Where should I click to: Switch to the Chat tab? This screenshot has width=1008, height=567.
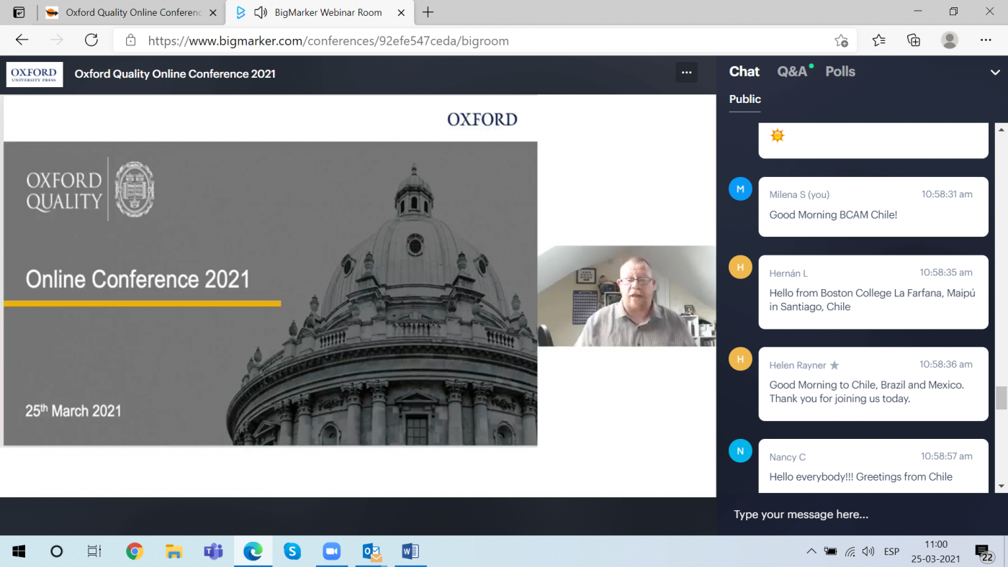[x=744, y=71]
